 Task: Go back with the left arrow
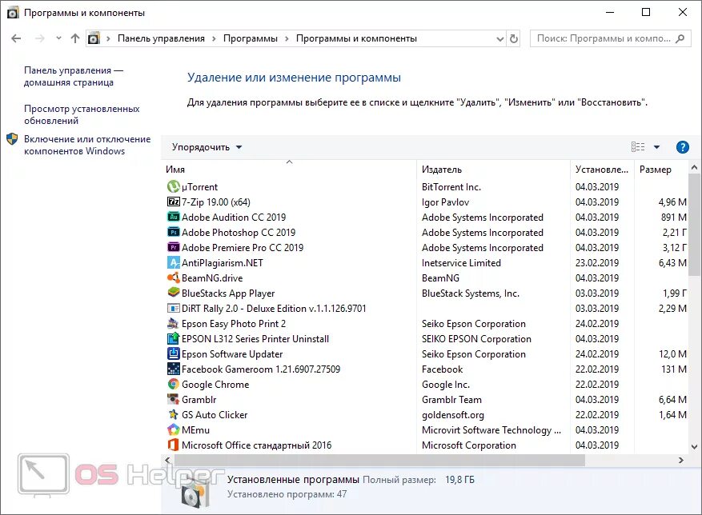tap(16, 38)
